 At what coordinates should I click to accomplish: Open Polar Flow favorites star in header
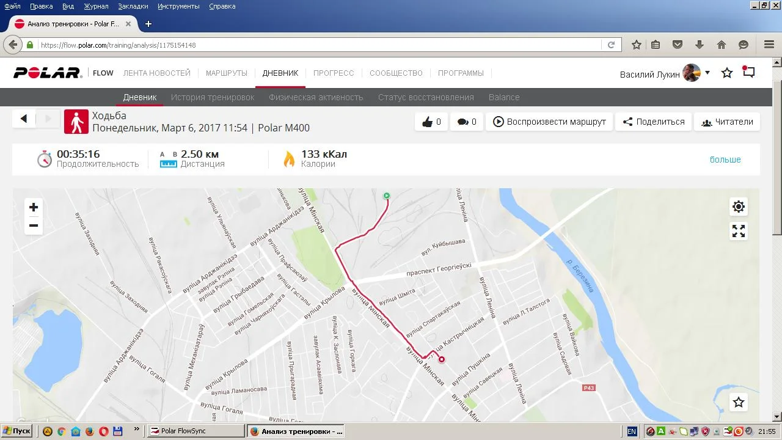(727, 73)
